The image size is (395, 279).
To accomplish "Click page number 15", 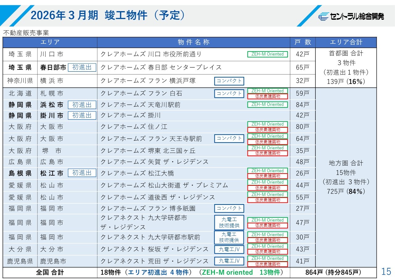I will click(x=386, y=272).
